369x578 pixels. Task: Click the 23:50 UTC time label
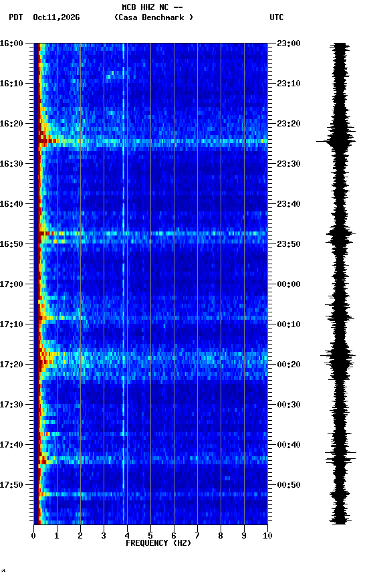pos(289,244)
